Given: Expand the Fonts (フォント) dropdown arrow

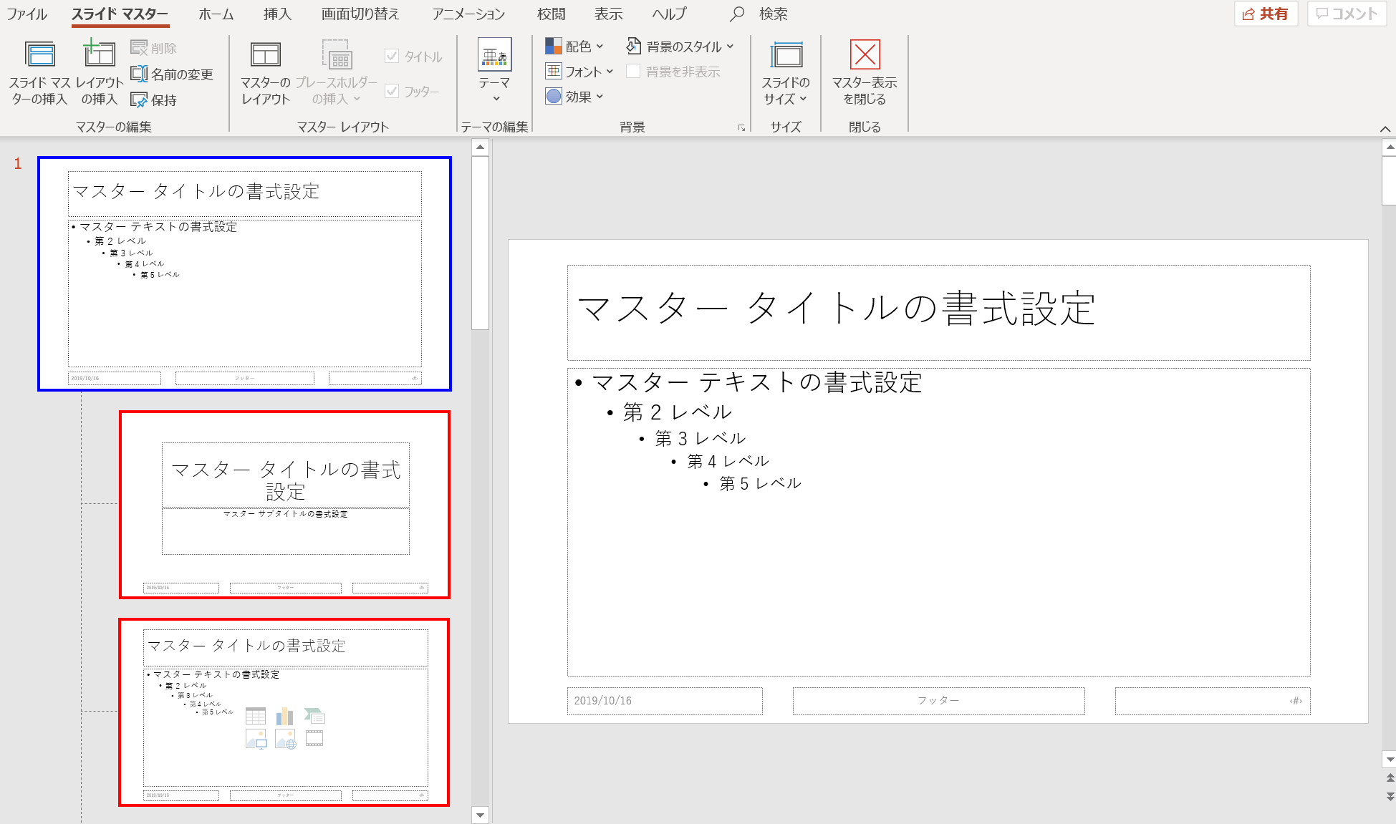Looking at the screenshot, I should click(x=610, y=72).
